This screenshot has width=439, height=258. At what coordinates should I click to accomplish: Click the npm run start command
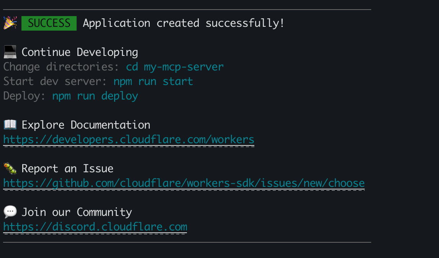pyautogui.click(x=153, y=82)
